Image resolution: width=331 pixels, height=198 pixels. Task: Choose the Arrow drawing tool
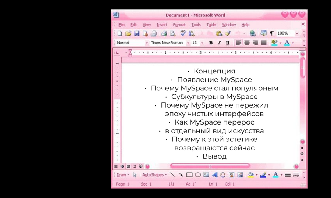181,175
